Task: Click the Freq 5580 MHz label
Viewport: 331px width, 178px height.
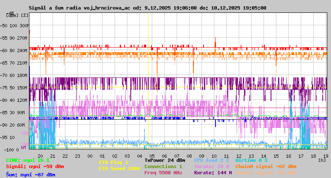Action: click(x=163, y=173)
